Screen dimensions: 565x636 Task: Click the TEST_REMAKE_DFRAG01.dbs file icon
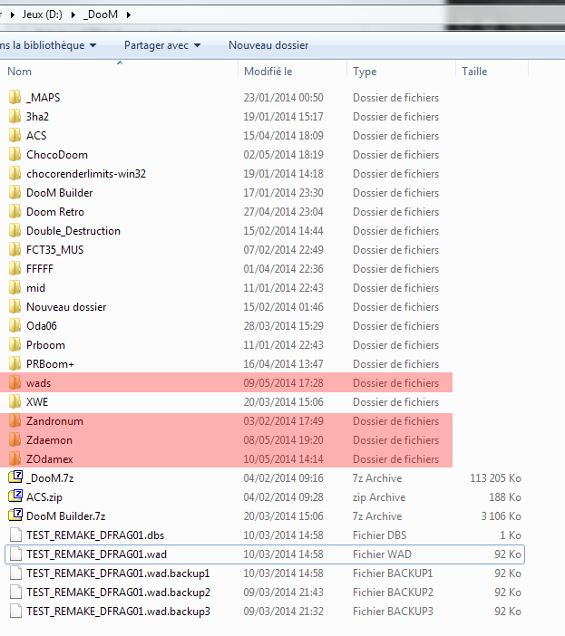point(15,535)
